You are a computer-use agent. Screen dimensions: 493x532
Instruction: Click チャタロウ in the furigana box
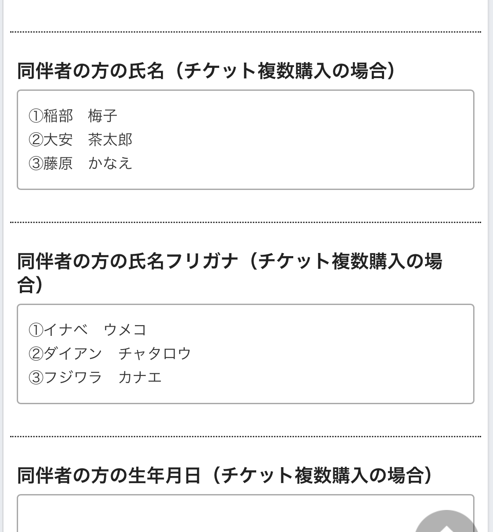155,353
